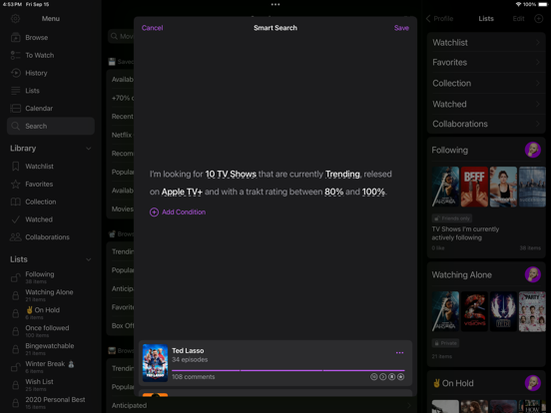Viewport: 551px width, 413px height.
Task: Open the settings gear in the sidebar
Action: pos(15,19)
